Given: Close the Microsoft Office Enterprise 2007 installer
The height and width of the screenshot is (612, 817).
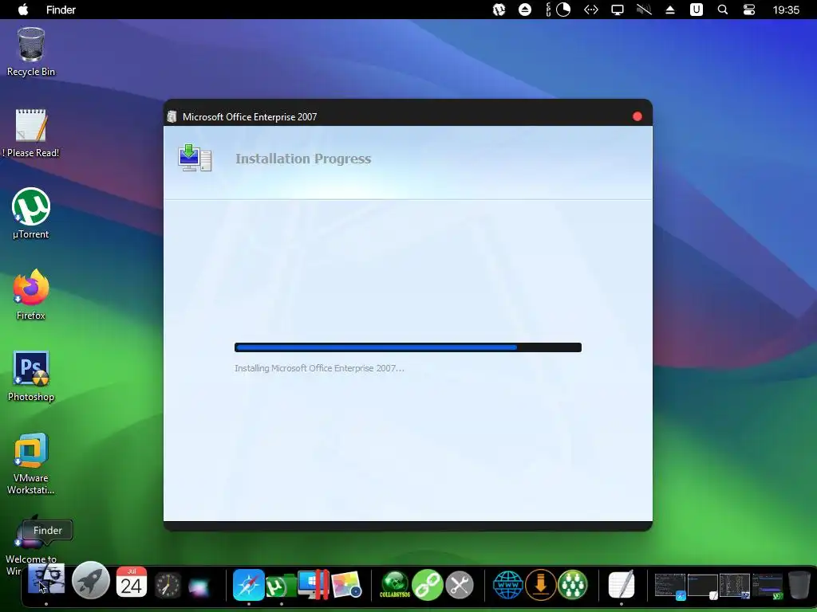Looking at the screenshot, I should coord(637,116).
